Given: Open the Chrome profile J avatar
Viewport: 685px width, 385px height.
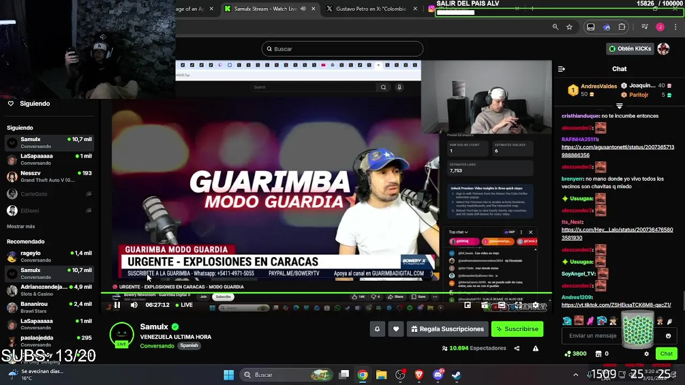Looking at the screenshot, I should (660, 27).
